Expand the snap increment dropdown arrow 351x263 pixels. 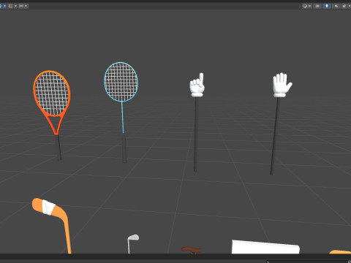tap(26, 6)
